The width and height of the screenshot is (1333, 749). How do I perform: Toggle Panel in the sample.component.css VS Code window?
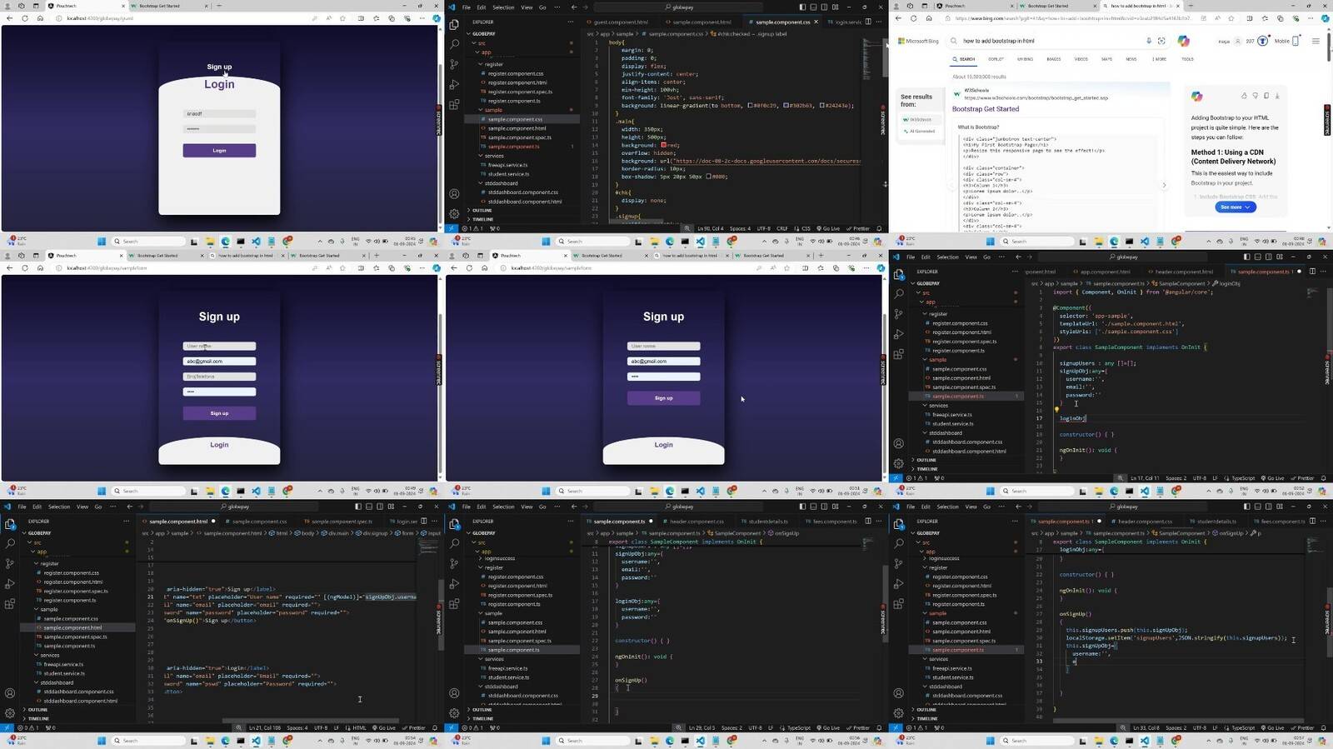tap(813, 7)
